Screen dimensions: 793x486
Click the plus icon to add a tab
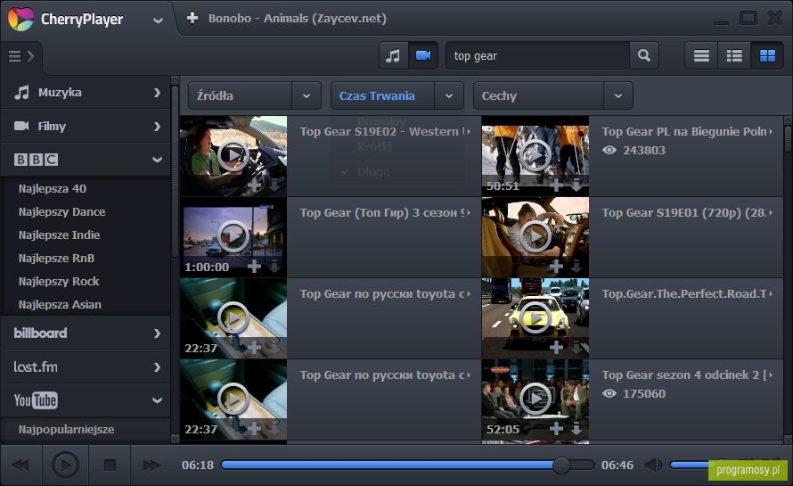pos(192,18)
